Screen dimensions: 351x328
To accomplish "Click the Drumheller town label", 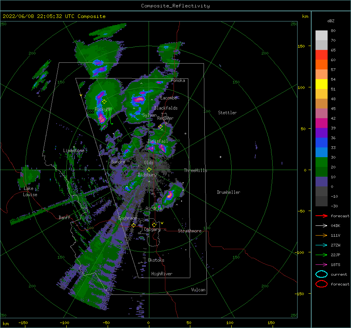I will (x=229, y=192).
